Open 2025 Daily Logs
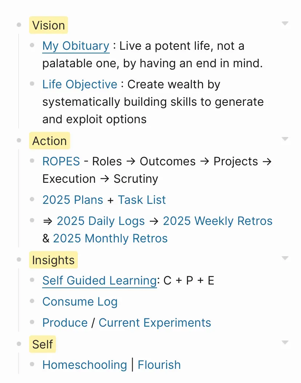 (101, 221)
